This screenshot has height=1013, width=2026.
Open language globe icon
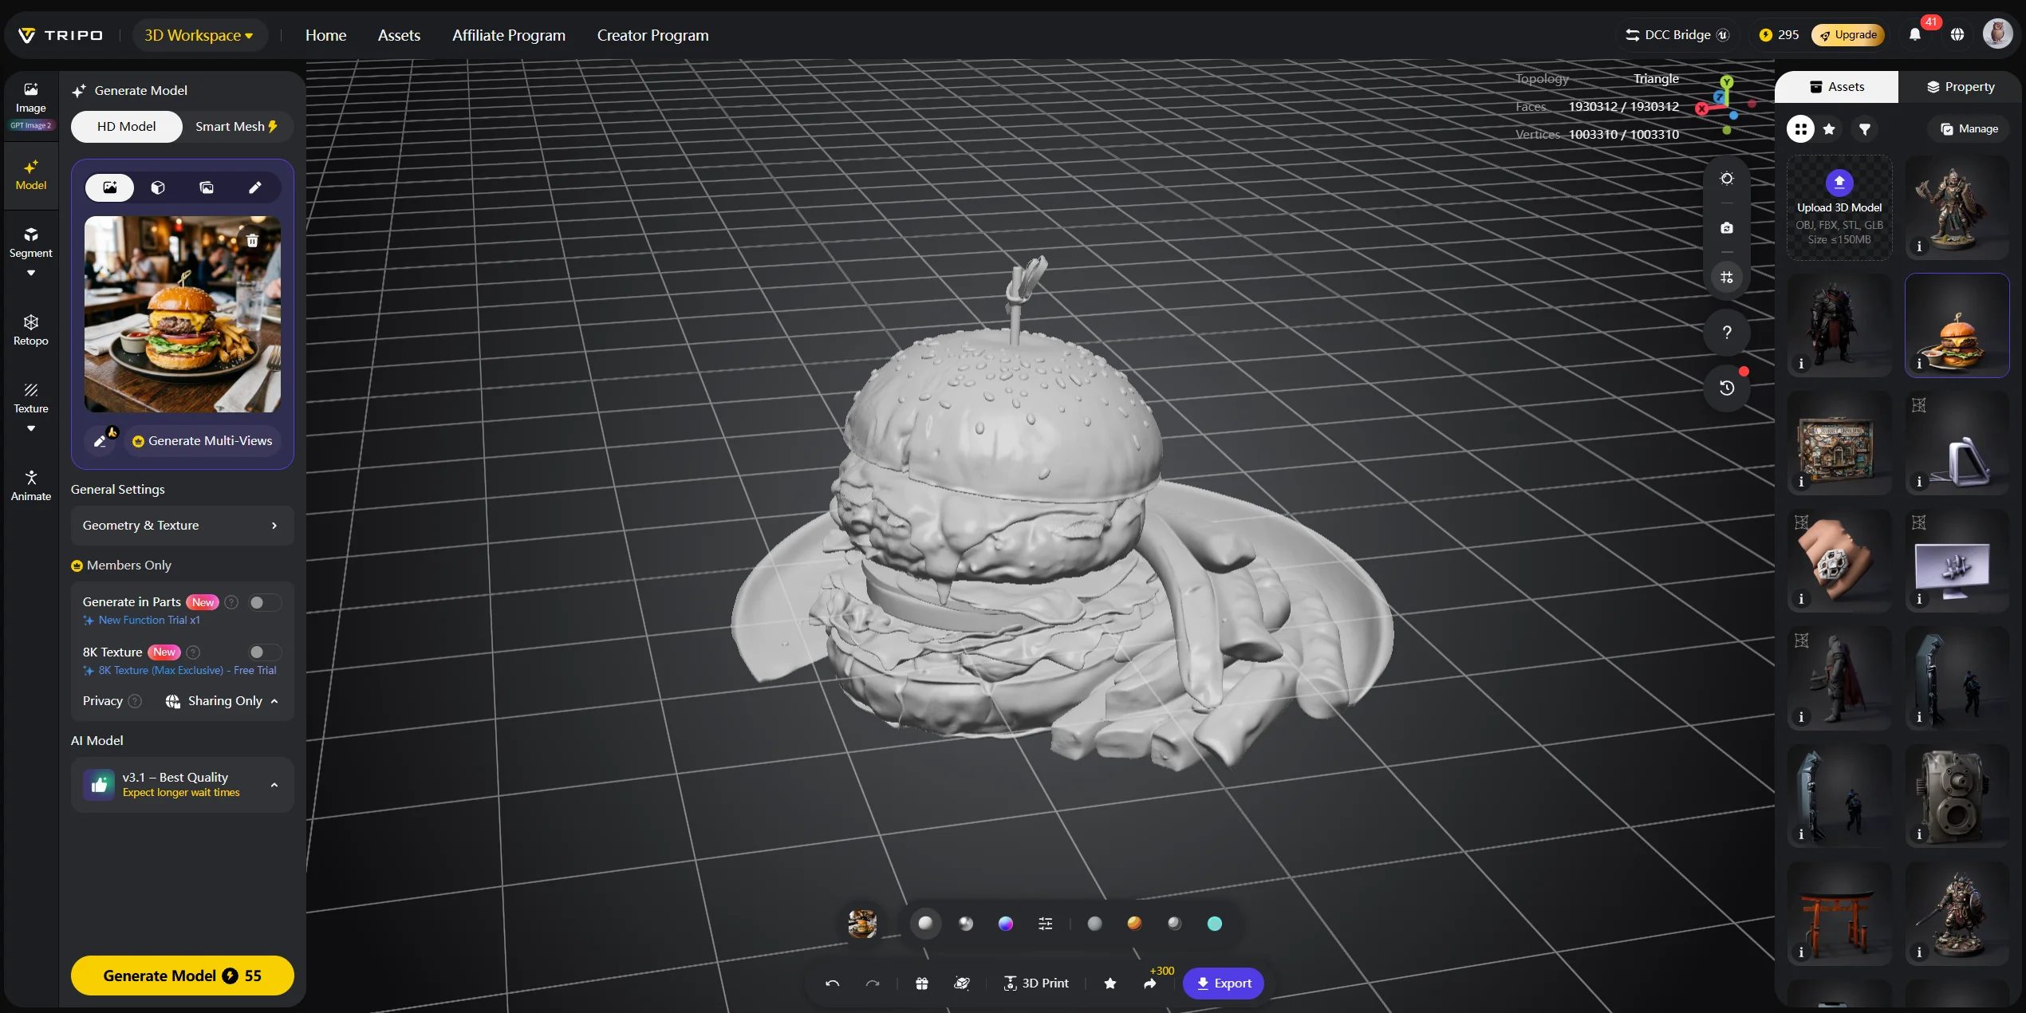click(x=1957, y=35)
